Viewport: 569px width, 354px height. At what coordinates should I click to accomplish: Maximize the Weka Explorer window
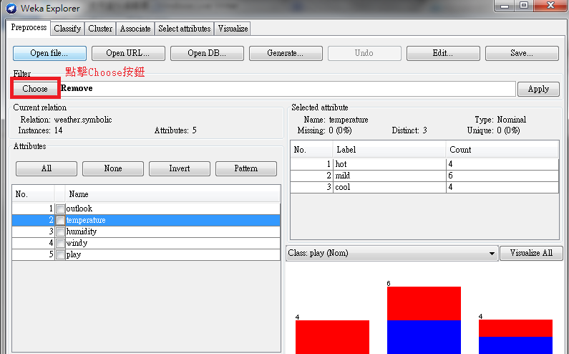click(524, 6)
